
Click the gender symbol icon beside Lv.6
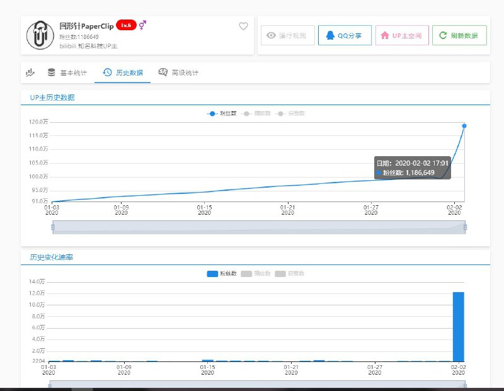pos(143,25)
